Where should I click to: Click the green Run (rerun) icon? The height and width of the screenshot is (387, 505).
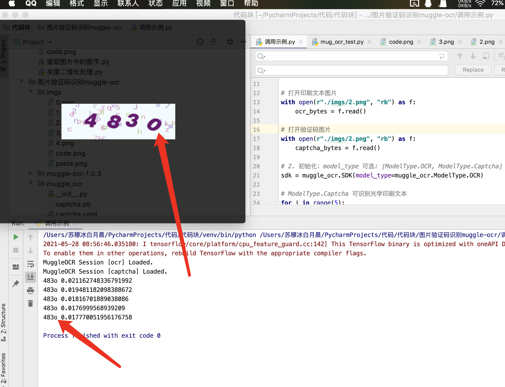[x=16, y=237]
